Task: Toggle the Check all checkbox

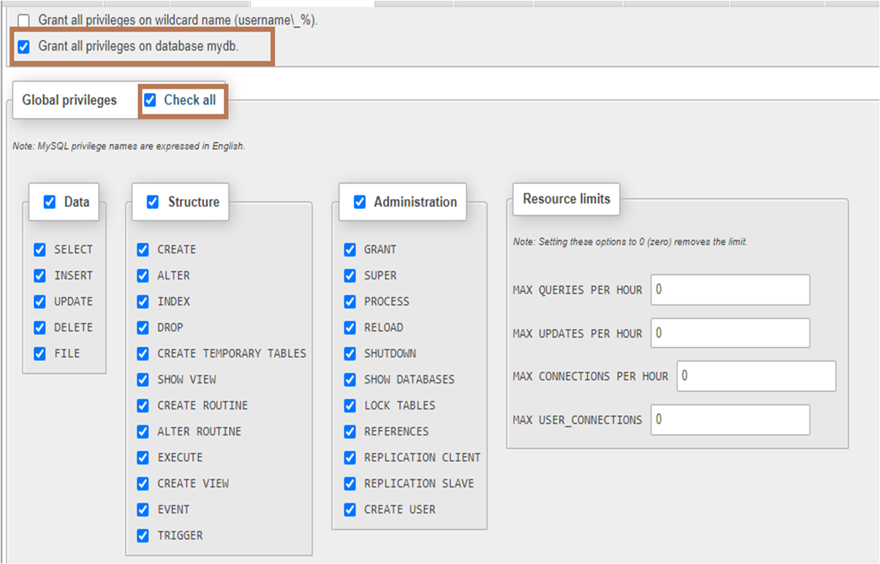Action: pyautogui.click(x=151, y=100)
